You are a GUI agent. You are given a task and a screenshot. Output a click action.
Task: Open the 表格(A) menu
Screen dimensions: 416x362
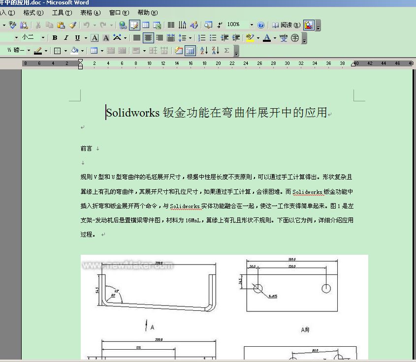(91, 13)
